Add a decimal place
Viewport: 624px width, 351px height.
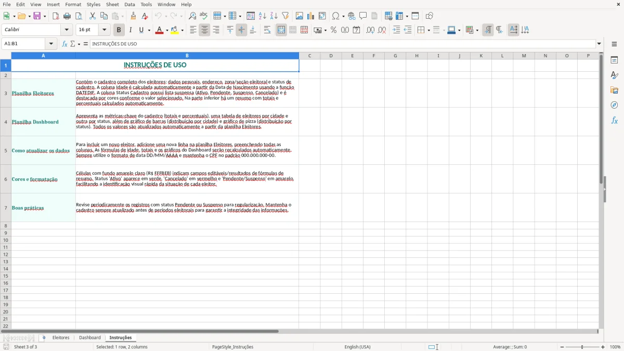[x=370, y=30]
